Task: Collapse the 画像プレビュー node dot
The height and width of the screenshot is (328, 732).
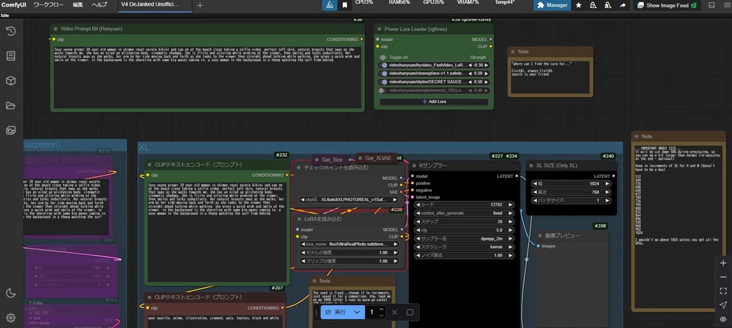Action: 540,235
